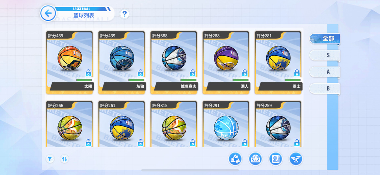Open the filter icon at bottom left
This screenshot has height=175, width=380.
click(x=50, y=159)
